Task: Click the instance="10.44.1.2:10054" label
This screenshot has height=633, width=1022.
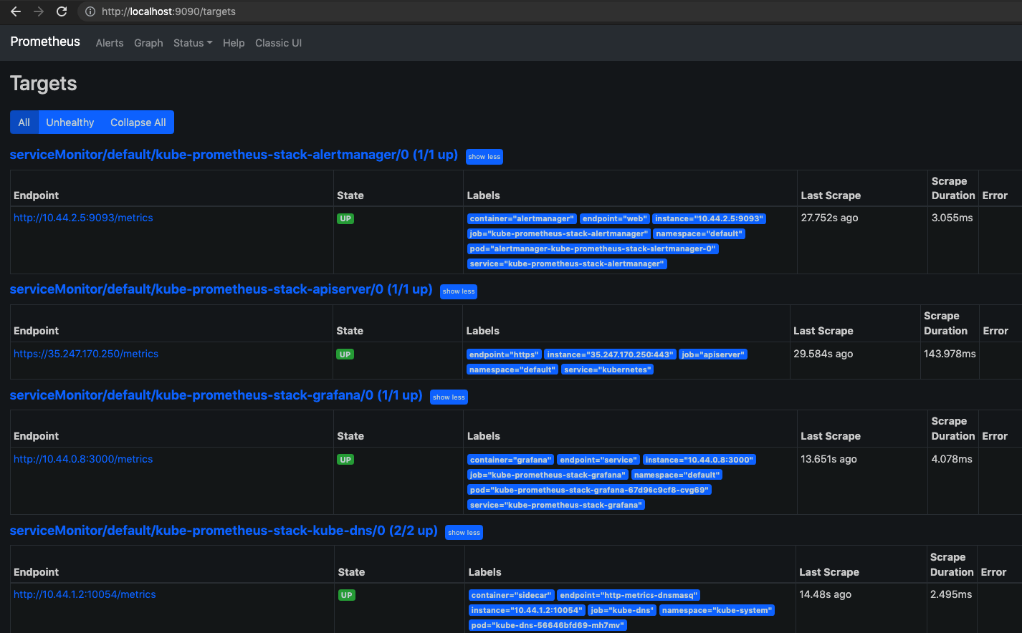Action: pyautogui.click(x=527, y=610)
